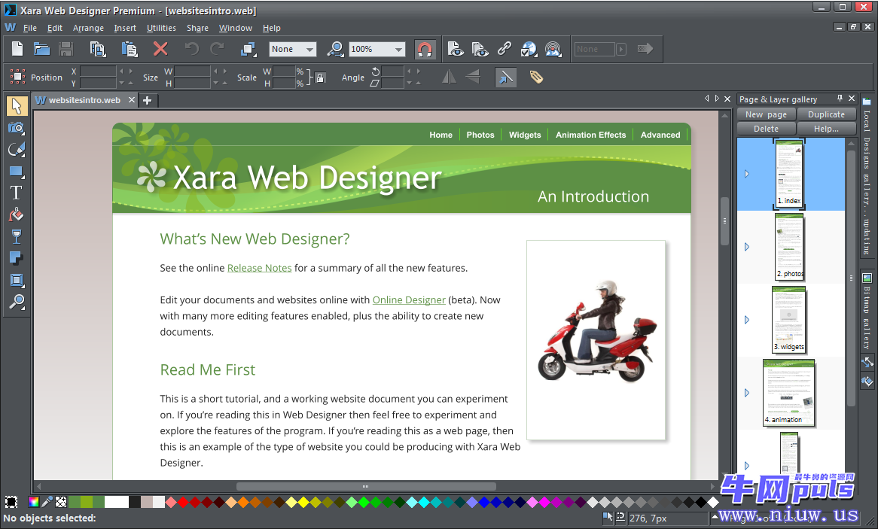Select the Fill tool paint bucket

pyautogui.click(x=17, y=215)
